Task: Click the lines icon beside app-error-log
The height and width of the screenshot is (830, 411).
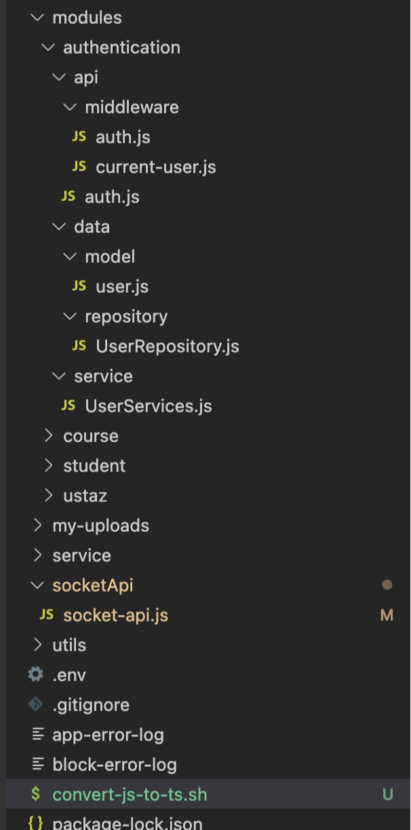Action: (x=38, y=734)
